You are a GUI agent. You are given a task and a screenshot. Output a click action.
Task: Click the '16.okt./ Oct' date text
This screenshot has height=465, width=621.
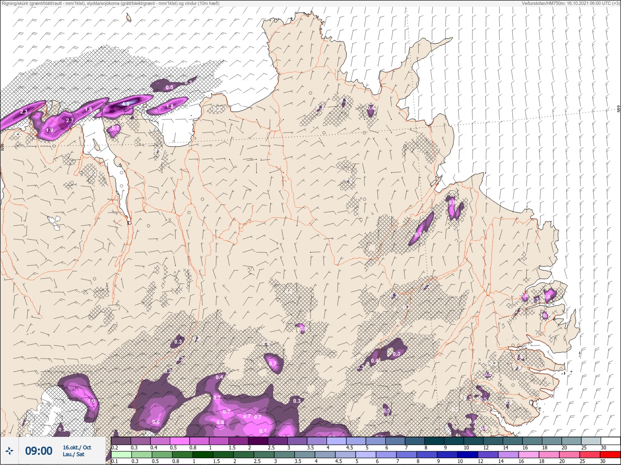click(77, 448)
